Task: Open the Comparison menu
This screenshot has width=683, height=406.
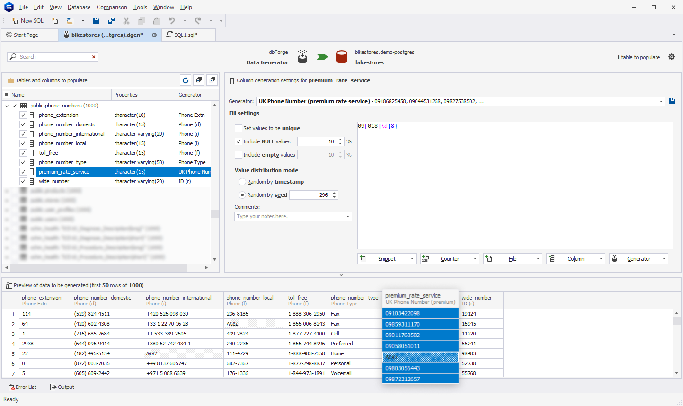Action: click(x=112, y=7)
